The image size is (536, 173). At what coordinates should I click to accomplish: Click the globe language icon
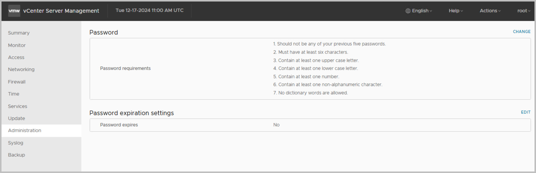[408, 11]
